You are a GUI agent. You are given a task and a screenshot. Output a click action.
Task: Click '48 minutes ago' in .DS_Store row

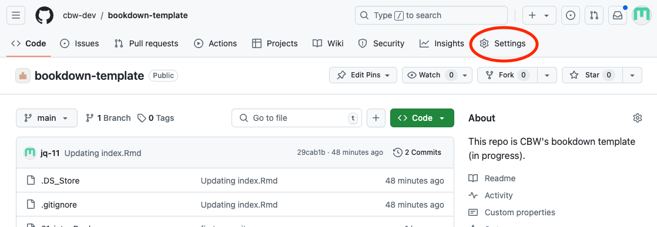[x=414, y=181]
